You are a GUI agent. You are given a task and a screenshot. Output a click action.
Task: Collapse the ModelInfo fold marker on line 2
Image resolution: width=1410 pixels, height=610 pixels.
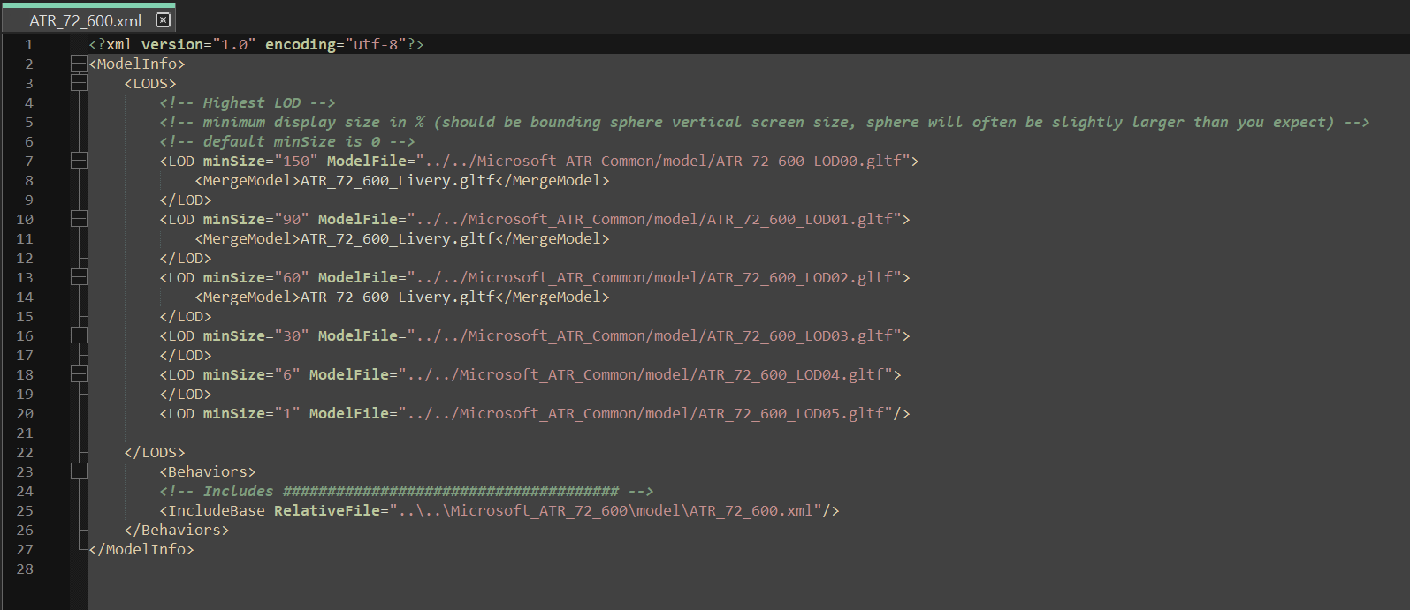click(x=79, y=64)
